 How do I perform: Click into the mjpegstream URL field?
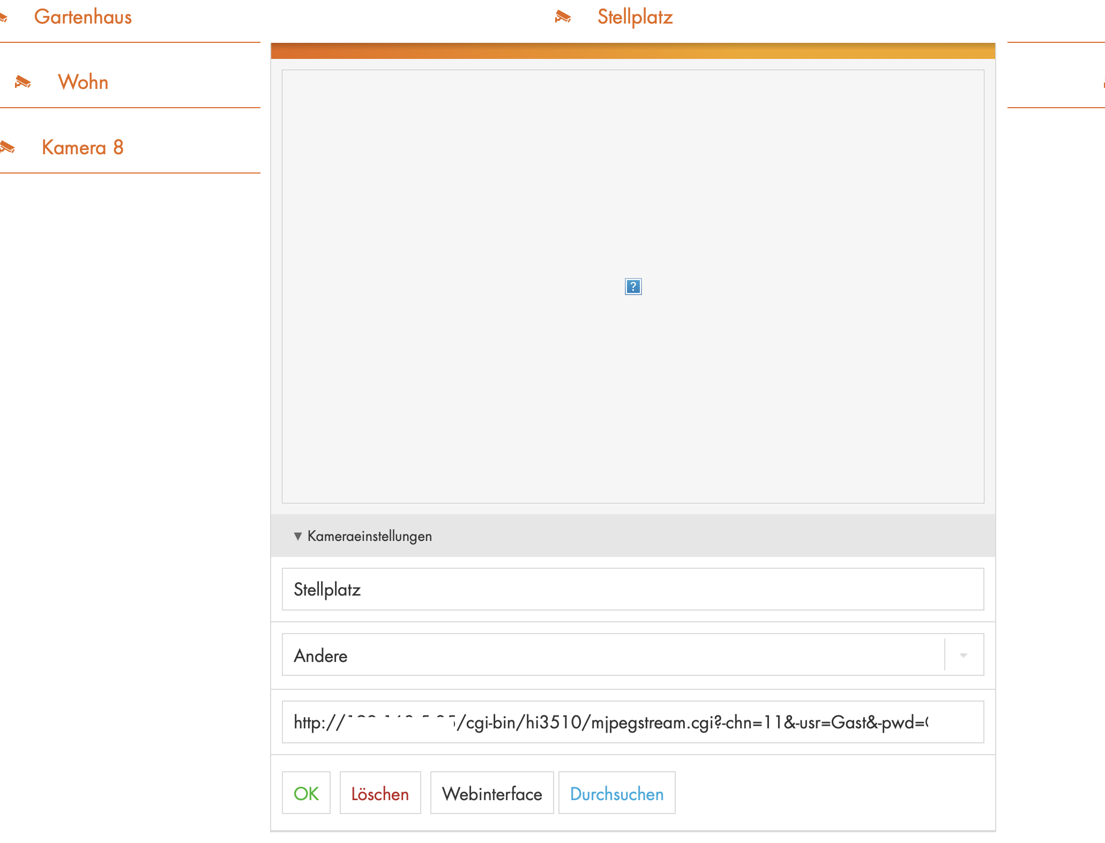(x=632, y=722)
